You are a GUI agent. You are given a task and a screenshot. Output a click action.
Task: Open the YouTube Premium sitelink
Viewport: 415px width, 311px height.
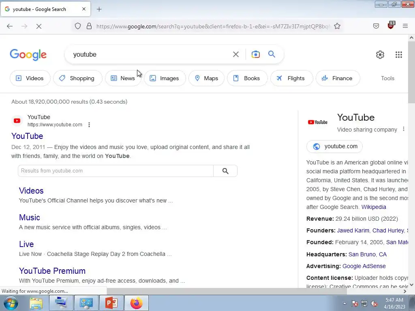[x=52, y=271]
